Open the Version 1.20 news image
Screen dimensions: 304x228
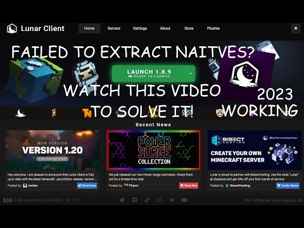53,150
